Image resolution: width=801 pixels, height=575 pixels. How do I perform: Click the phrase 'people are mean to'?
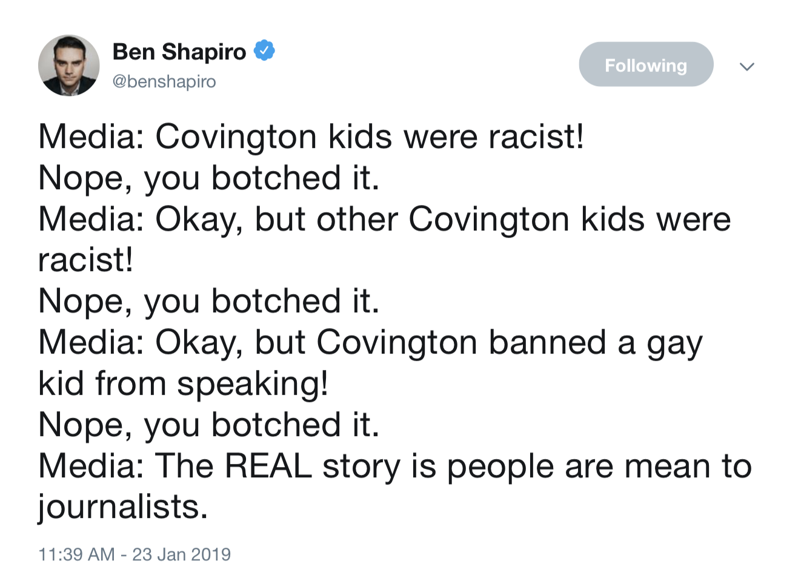click(x=600, y=466)
